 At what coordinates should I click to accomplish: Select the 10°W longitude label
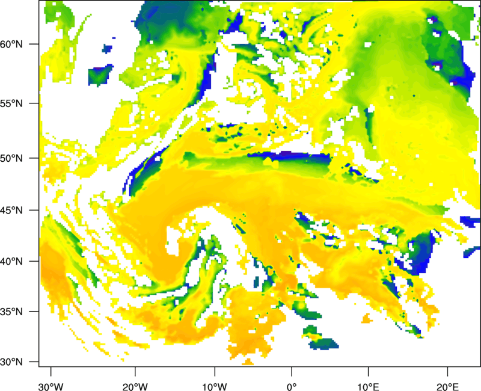coord(215,387)
